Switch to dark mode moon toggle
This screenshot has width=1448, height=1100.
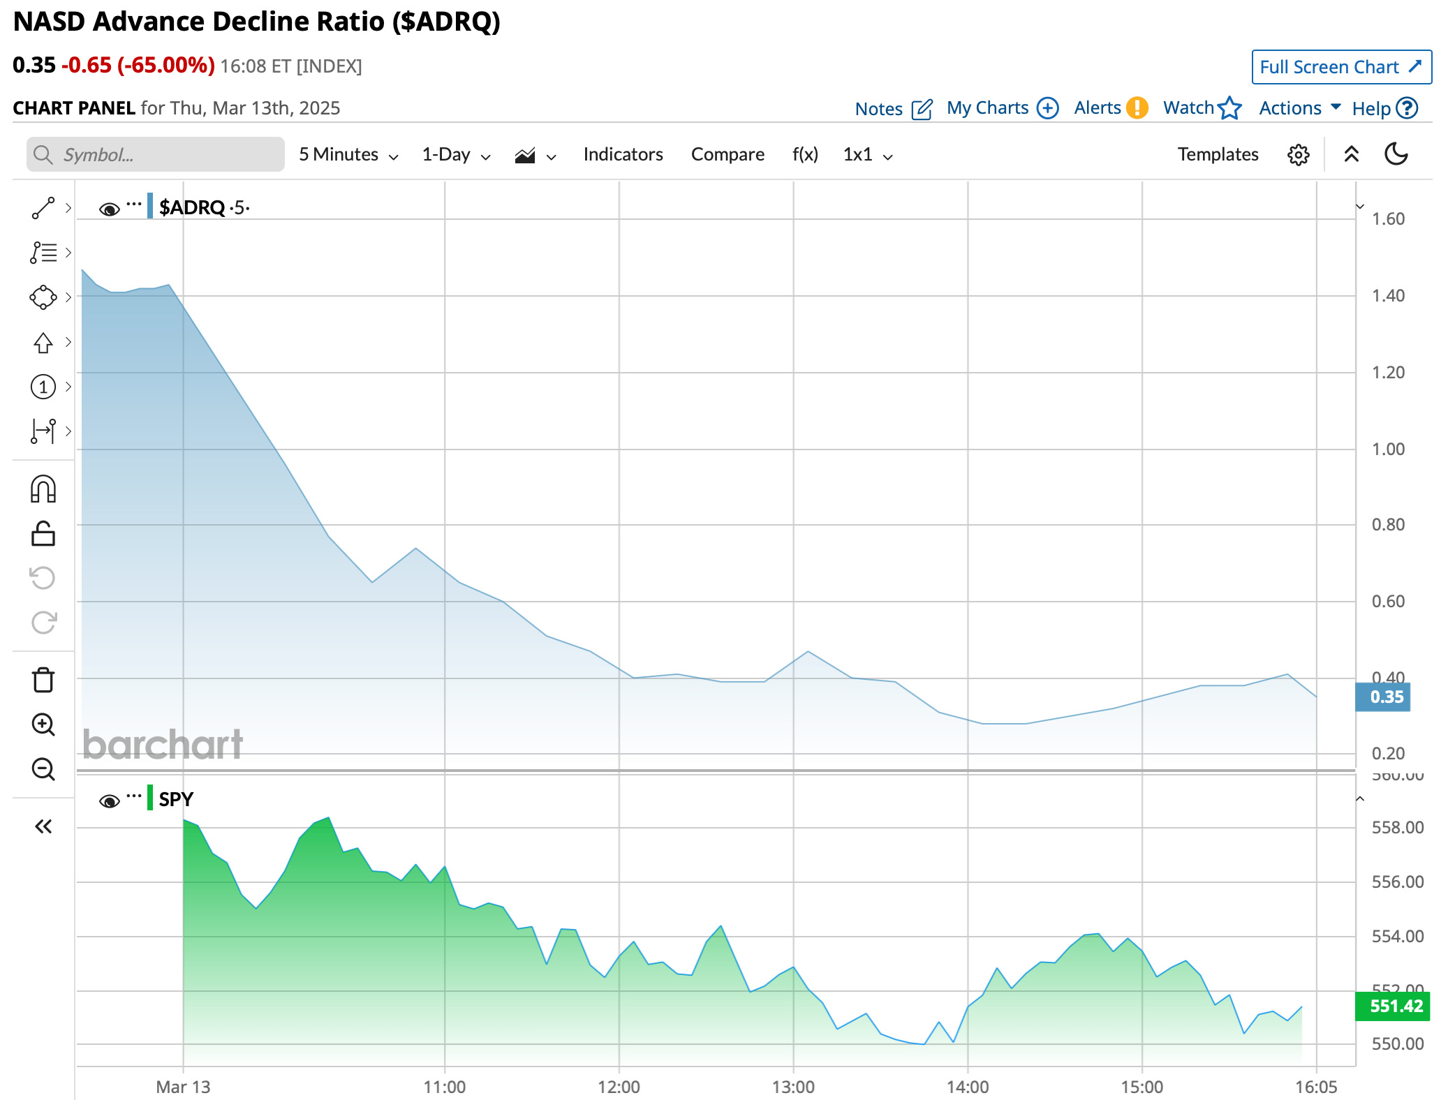pyautogui.click(x=1396, y=154)
